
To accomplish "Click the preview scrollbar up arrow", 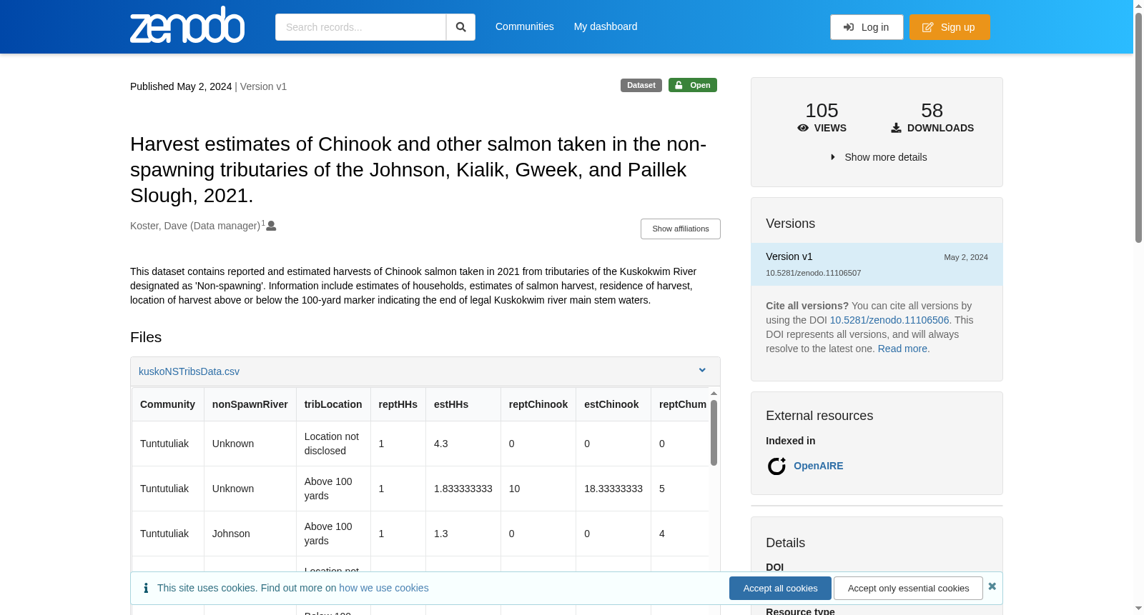I will (714, 394).
